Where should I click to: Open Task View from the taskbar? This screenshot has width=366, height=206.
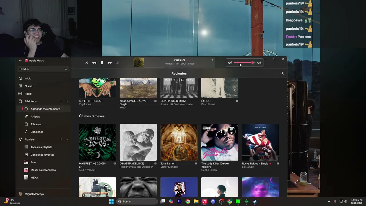click(163, 201)
